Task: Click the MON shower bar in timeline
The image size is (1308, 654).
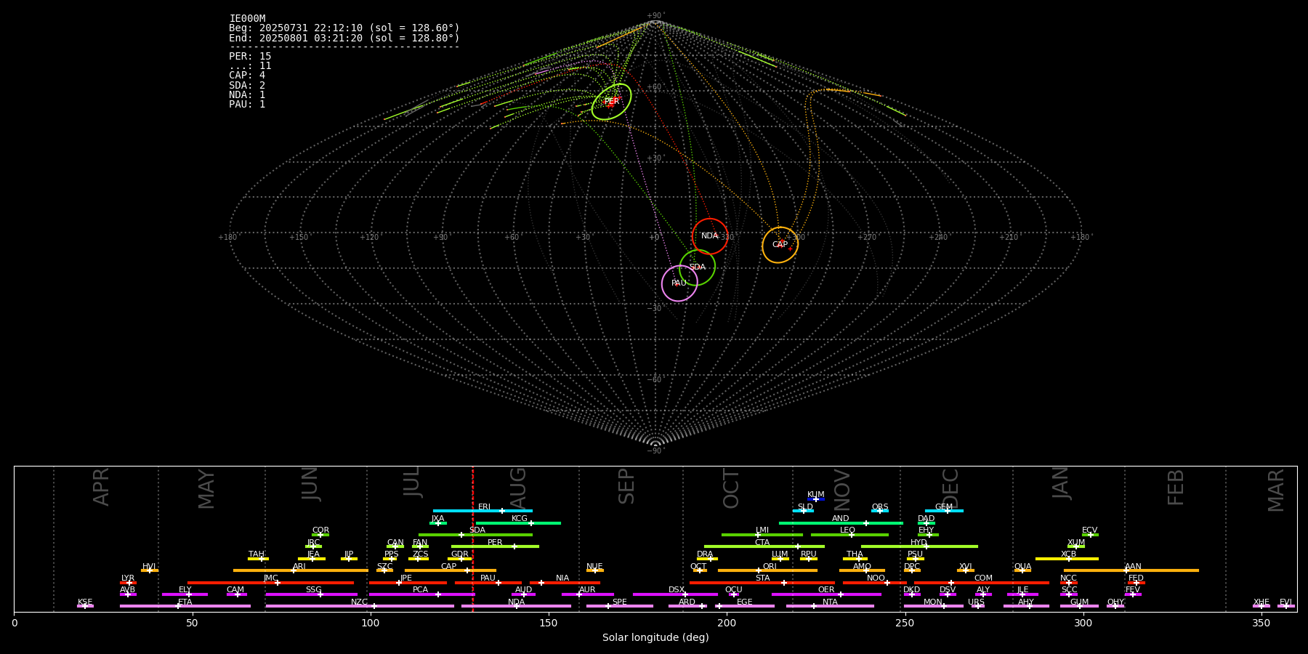Action: click(933, 606)
